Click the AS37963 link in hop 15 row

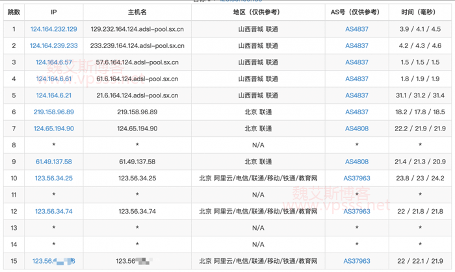pyautogui.click(x=356, y=262)
